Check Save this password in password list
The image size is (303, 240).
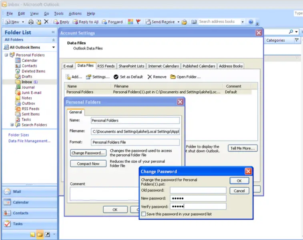point(144,214)
